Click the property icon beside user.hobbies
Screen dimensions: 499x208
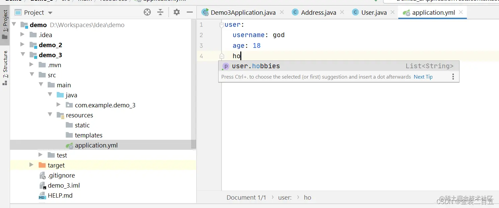tap(226, 66)
